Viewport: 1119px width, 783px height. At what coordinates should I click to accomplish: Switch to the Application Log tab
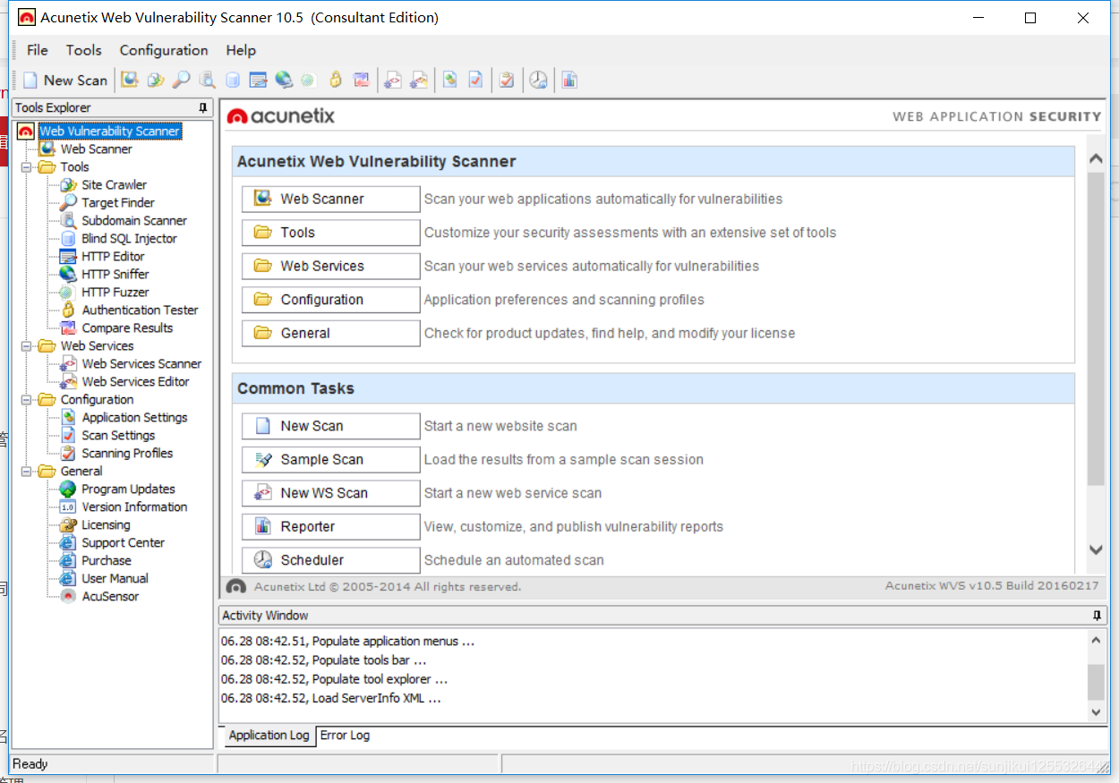[x=269, y=736]
